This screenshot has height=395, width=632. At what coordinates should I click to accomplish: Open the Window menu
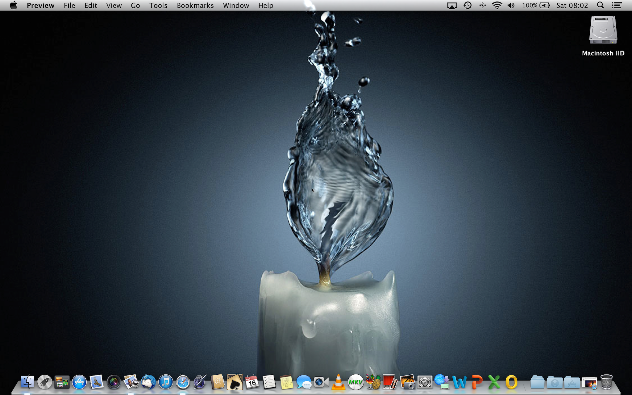[x=236, y=5]
